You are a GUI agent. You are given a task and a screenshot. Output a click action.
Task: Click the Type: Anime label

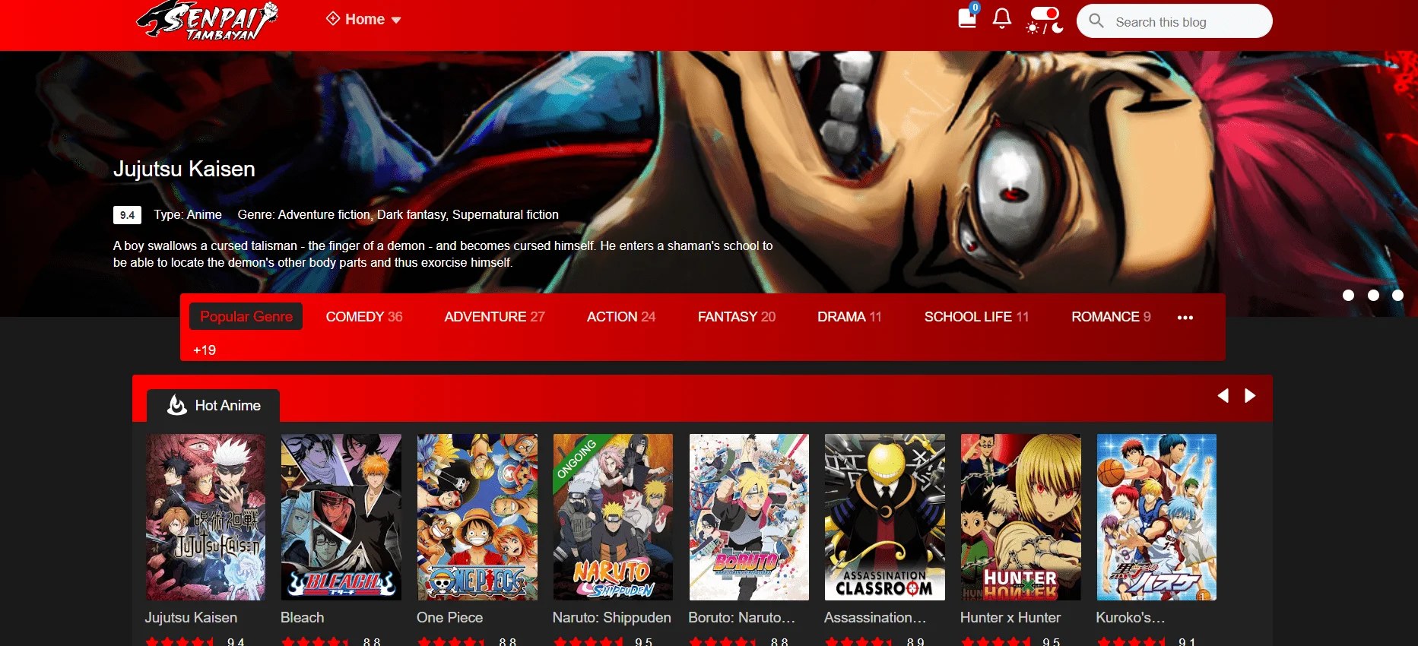[188, 215]
